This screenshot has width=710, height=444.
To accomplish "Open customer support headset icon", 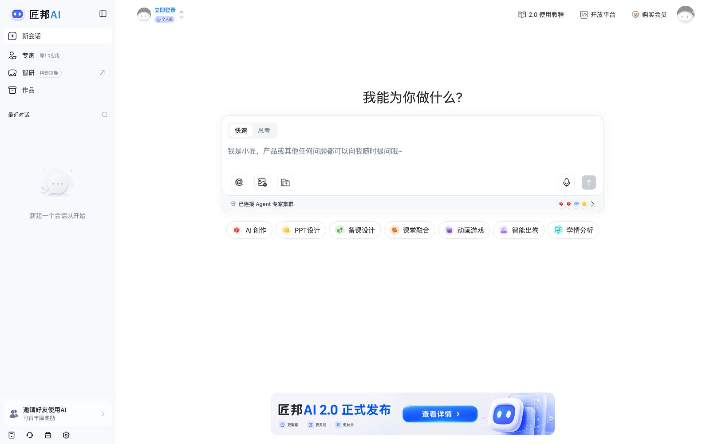I will pyautogui.click(x=30, y=435).
